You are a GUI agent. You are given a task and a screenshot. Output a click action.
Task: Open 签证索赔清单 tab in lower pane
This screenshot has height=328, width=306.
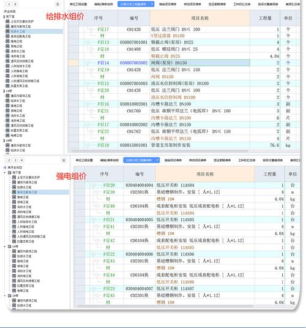tap(222, 160)
